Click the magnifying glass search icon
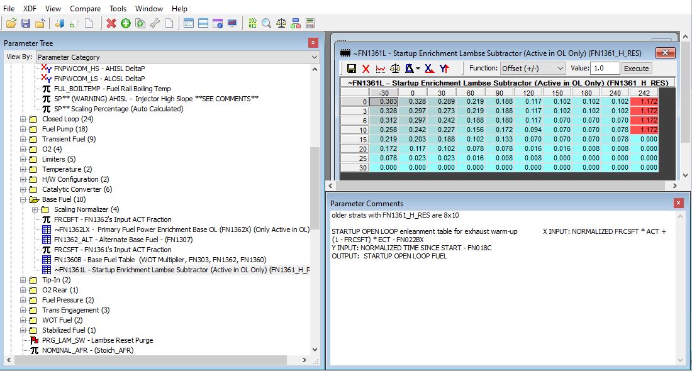Screen dimensions: 692x371 tap(267, 23)
